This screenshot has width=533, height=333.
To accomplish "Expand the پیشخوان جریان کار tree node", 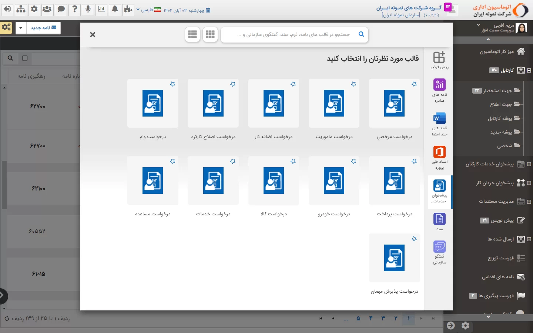I will [529, 183].
